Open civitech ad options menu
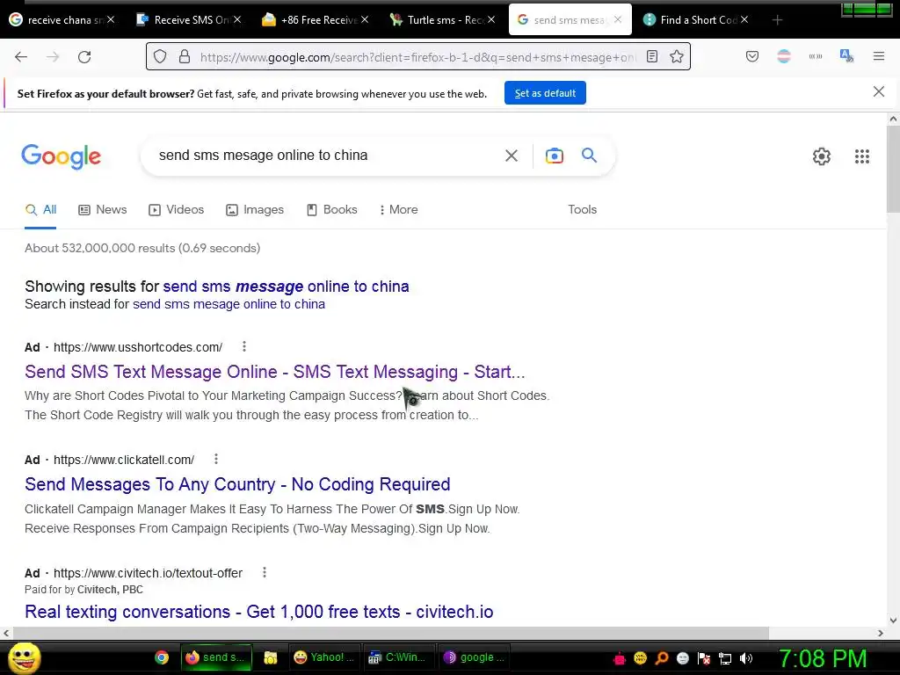This screenshot has width=900, height=675. click(264, 572)
